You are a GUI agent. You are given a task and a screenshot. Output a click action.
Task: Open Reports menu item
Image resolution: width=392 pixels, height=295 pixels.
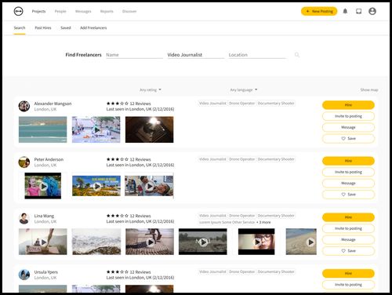pos(107,11)
